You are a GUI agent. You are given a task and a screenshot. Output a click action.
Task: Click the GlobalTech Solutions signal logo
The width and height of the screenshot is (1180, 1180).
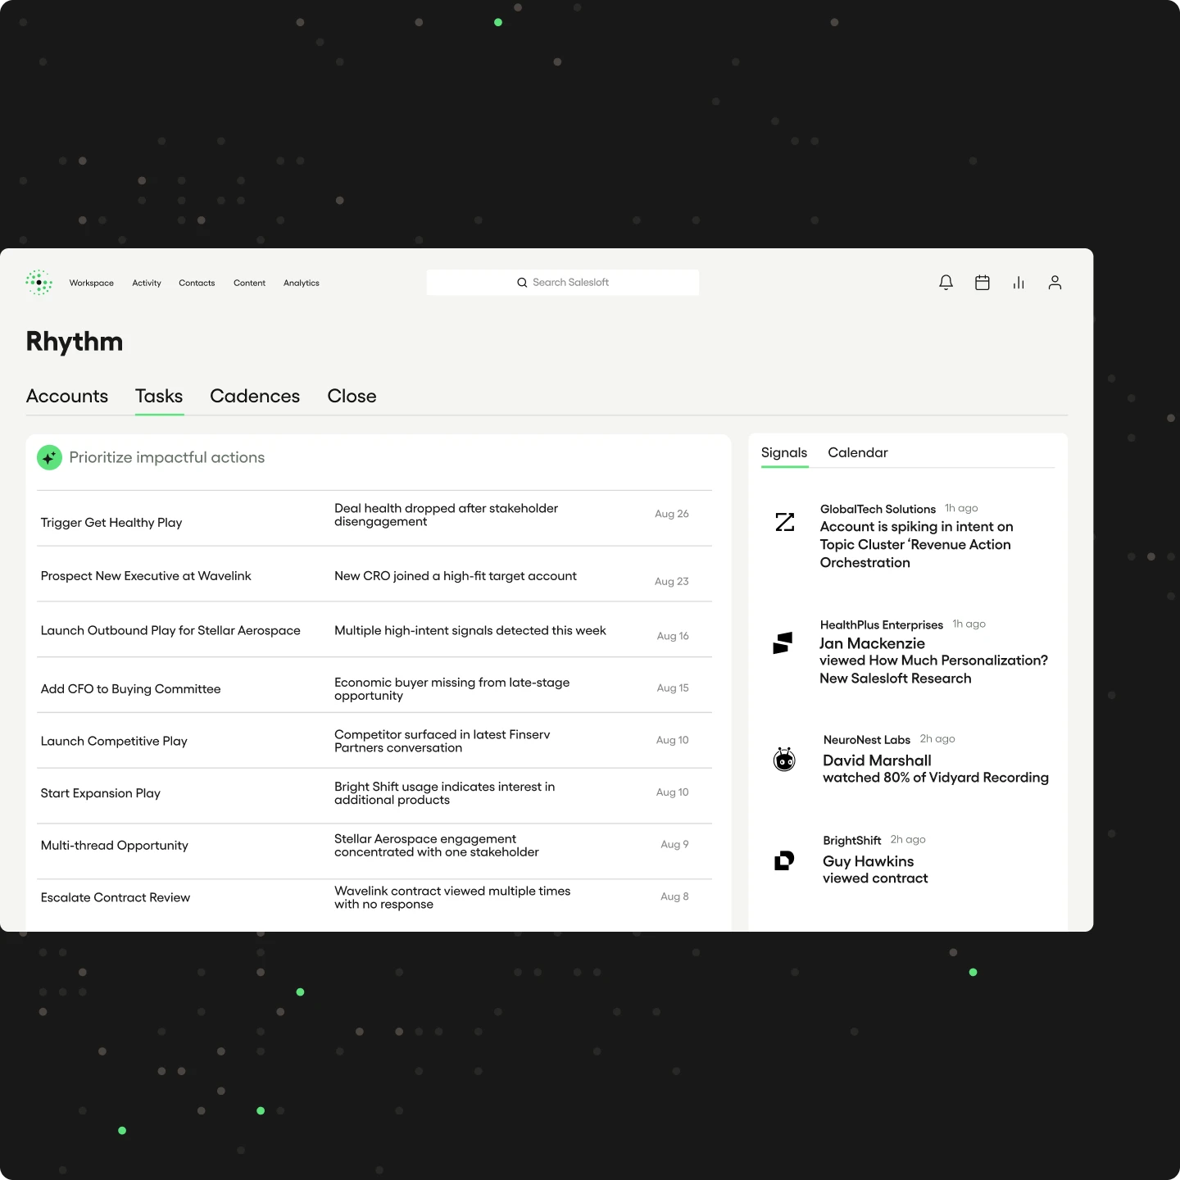click(785, 522)
